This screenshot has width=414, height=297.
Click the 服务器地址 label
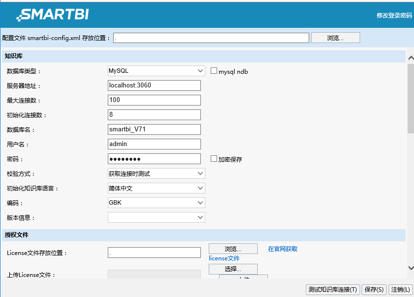click(x=24, y=86)
